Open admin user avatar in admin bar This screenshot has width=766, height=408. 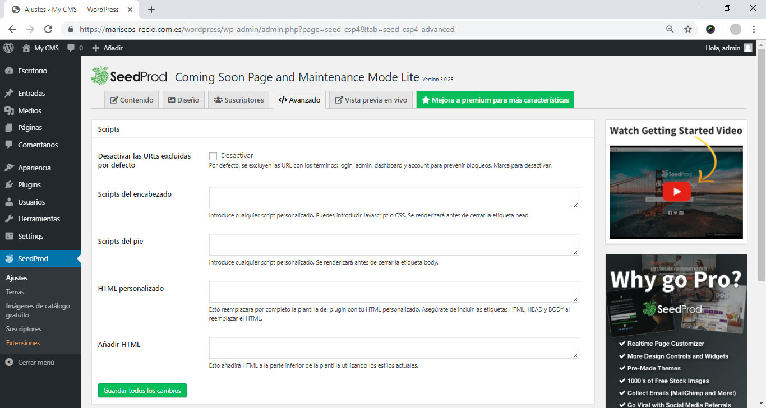(747, 48)
